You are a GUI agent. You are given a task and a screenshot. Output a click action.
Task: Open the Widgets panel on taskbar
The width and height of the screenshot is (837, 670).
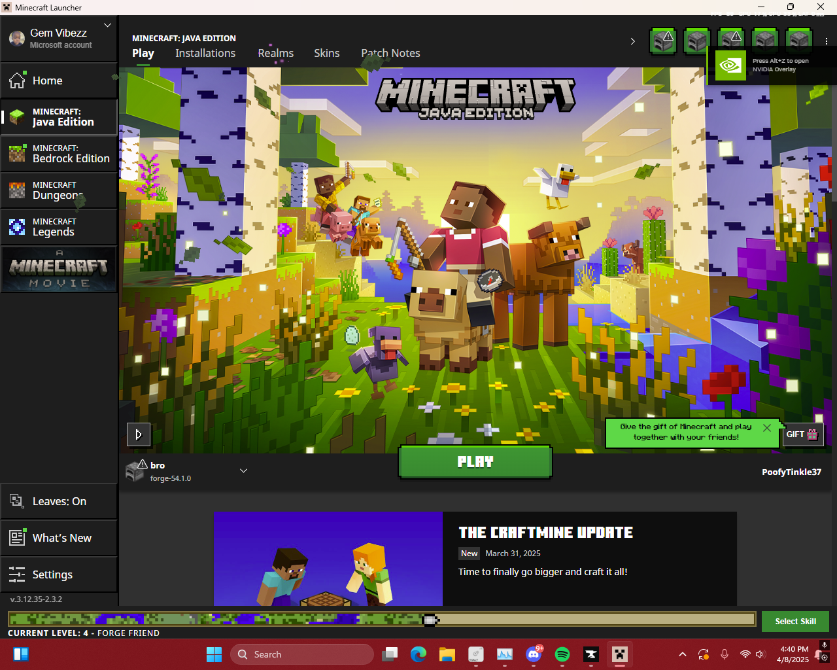pos(21,654)
